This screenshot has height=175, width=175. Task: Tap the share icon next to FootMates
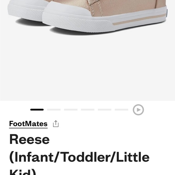click(56, 124)
